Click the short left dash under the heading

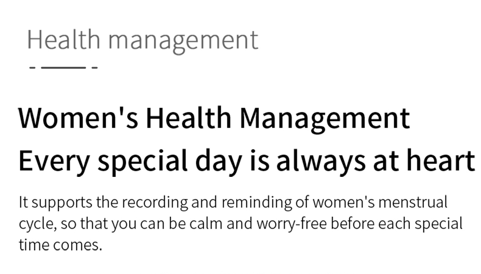[x=32, y=67]
